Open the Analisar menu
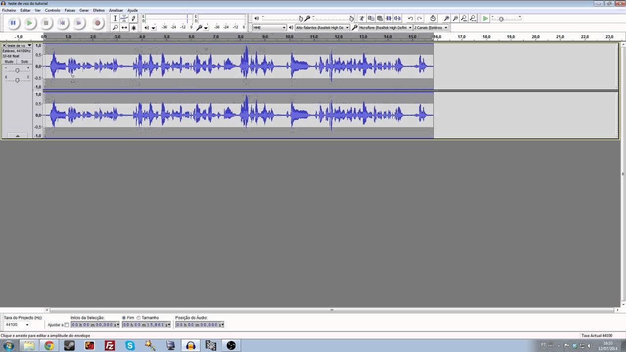 tap(116, 10)
